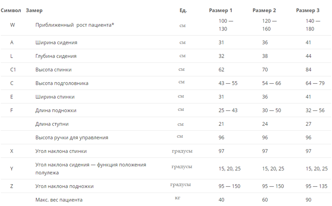332x206 pixels.
Task: Click the '64 — 79' headrest height value
Action: click(x=316, y=83)
